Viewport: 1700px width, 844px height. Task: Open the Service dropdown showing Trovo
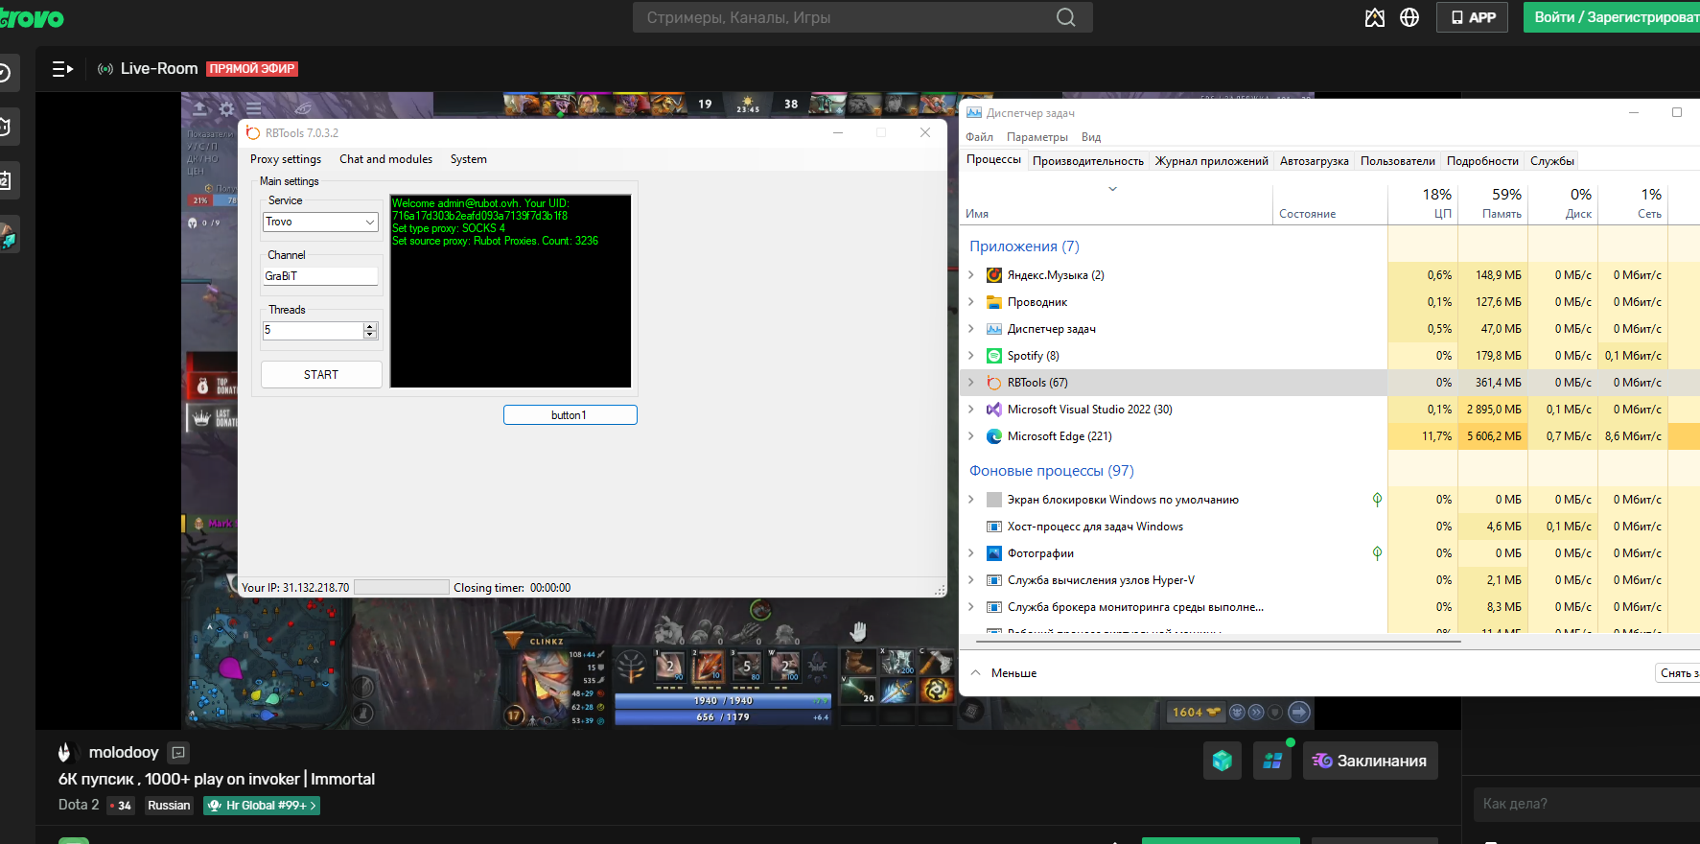tap(320, 222)
